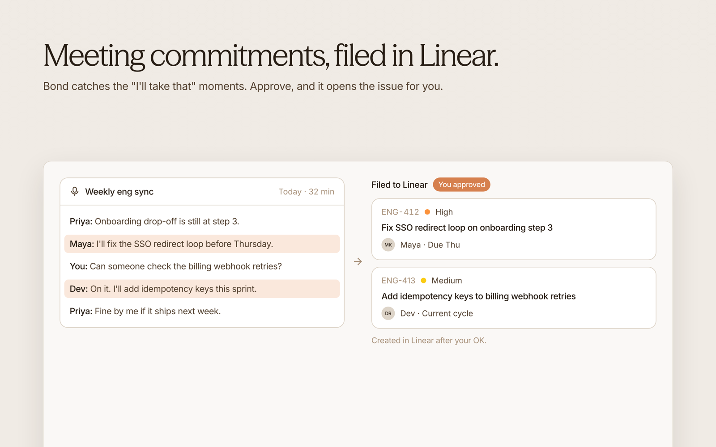
Task: Click the Medium priority label
Action: (447, 281)
